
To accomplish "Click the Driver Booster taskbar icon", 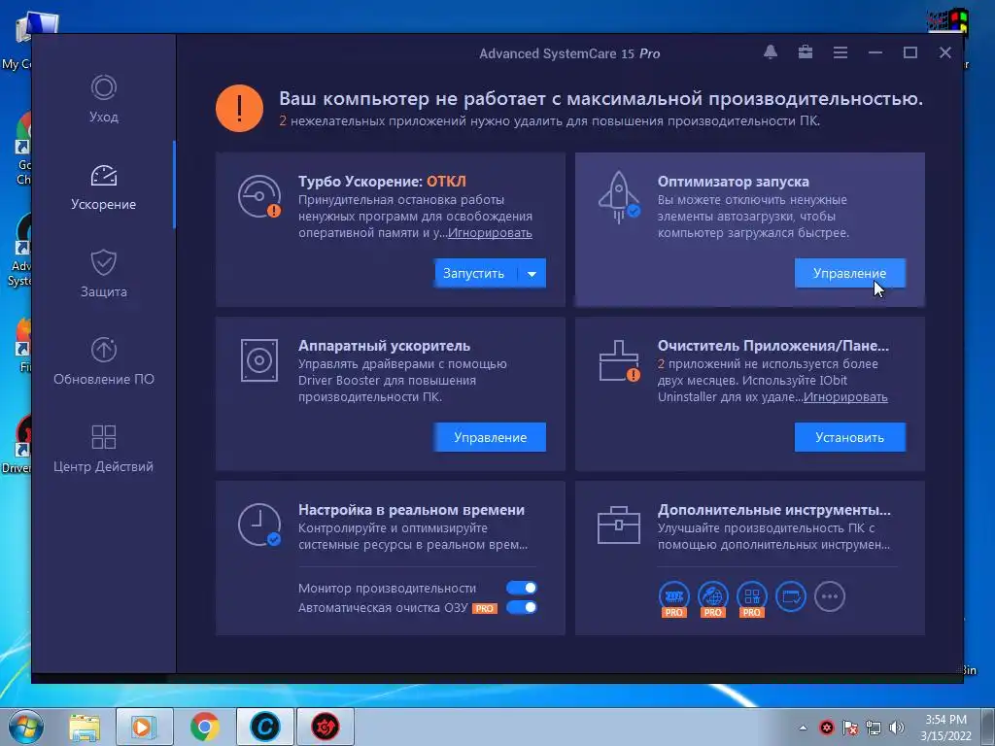I will [x=325, y=727].
